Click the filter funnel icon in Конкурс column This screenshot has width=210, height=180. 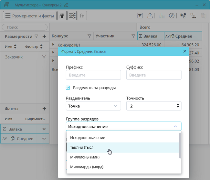(x=89, y=36)
